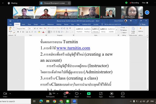Viewport: 156px width, 104px height.
Task: Click the Decrease Font Size icon
Action: pyautogui.click(x=37, y=29)
